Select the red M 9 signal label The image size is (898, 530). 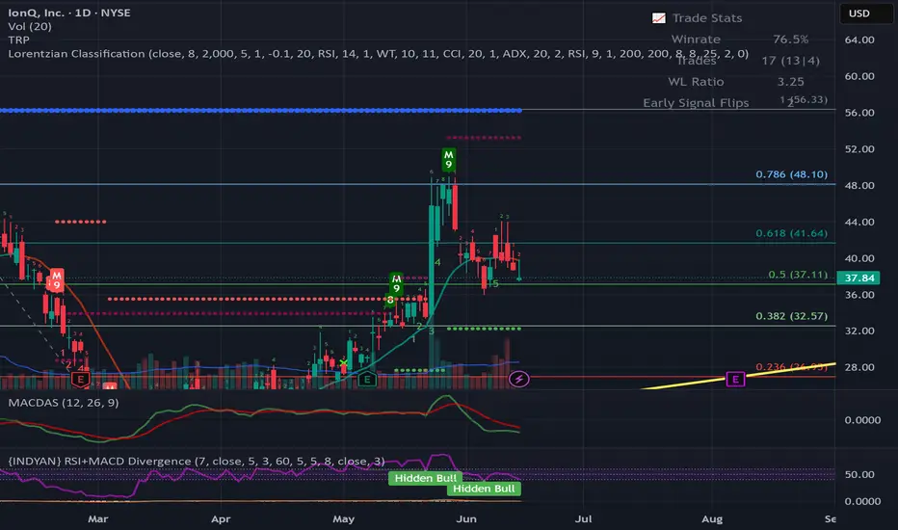coord(57,280)
